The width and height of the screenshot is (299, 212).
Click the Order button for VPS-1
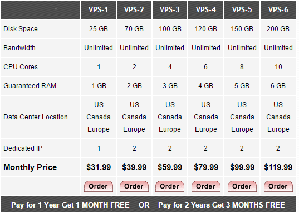(99, 186)
